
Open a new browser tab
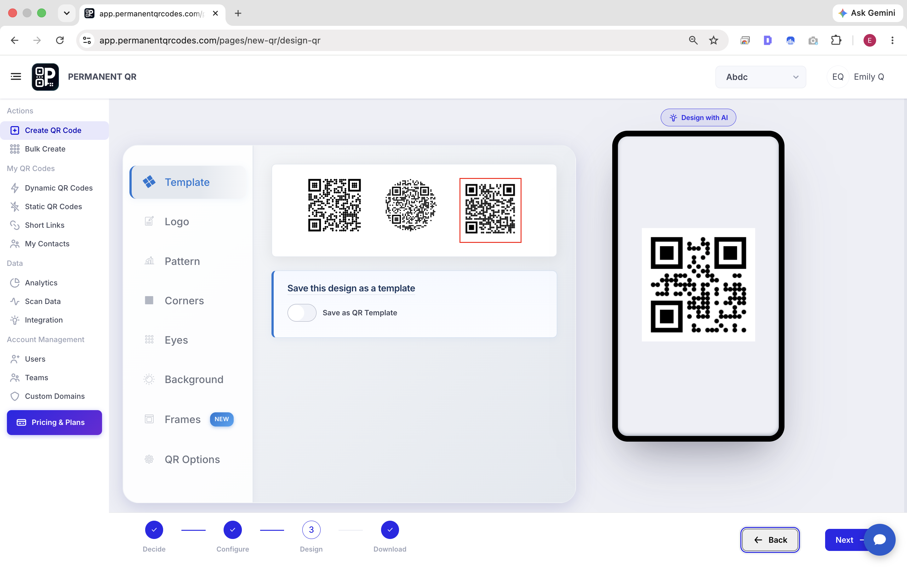pyautogui.click(x=238, y=14)
